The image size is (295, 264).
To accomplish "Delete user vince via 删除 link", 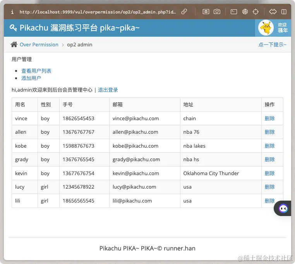I will 269,118.
